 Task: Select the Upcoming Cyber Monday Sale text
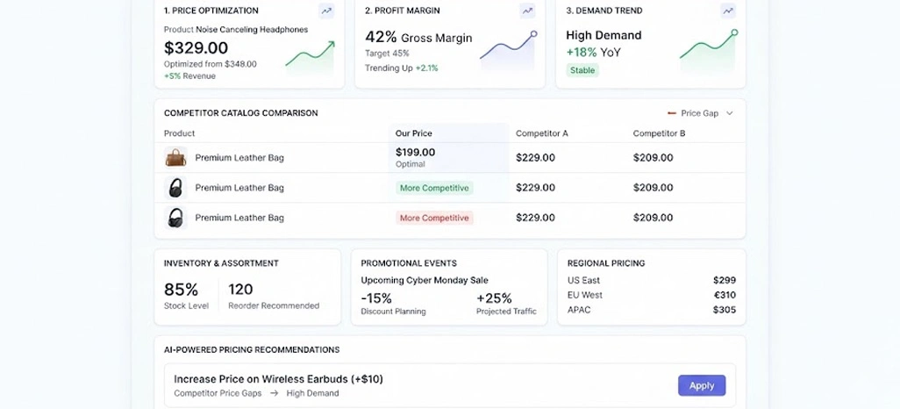(x=425, y=280)
